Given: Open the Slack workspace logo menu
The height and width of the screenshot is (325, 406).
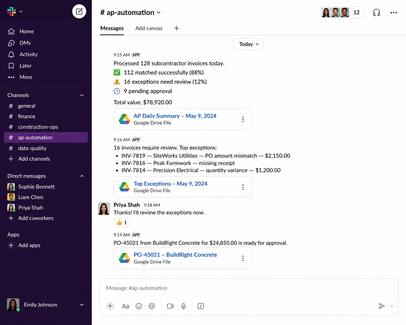Looking at the screenshot, I should click(x=12, y=12).
